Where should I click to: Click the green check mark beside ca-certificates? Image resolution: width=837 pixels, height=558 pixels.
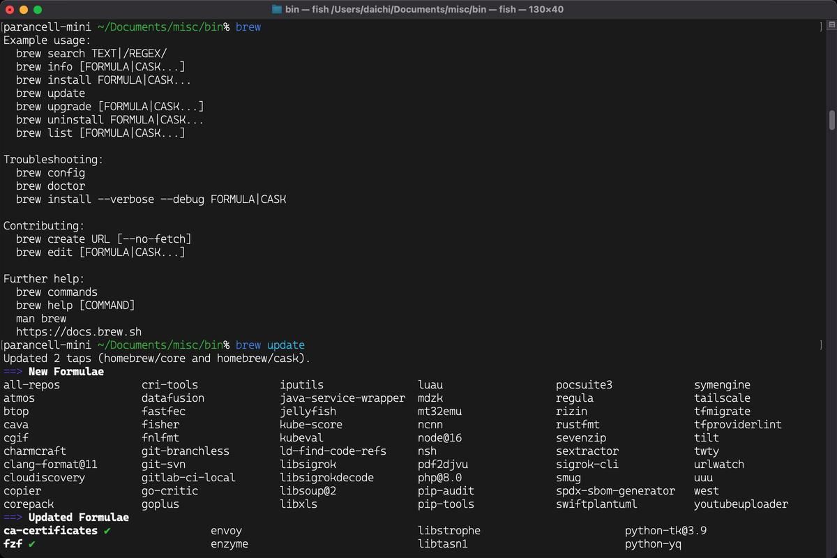[107, 531]
